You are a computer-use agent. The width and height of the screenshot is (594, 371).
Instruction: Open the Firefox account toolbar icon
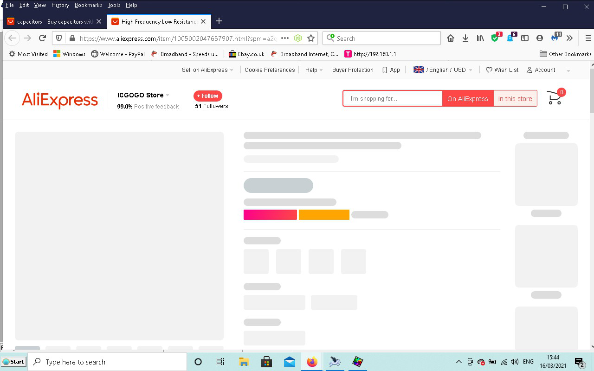[539, 38]
